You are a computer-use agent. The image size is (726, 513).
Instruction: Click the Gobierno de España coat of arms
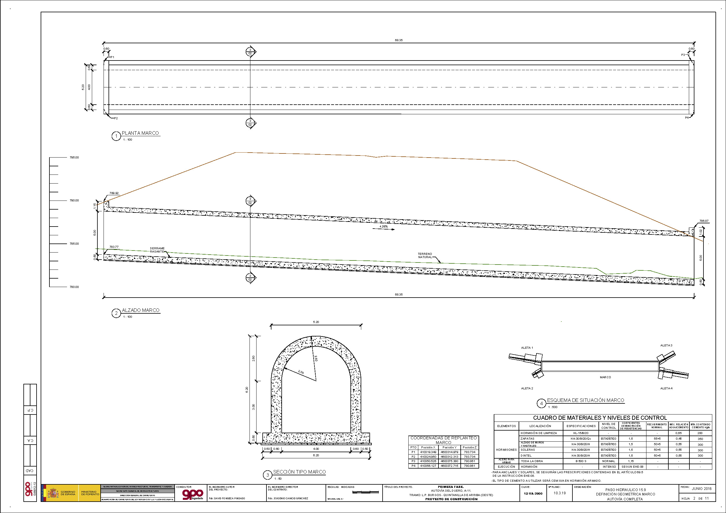(x=53, y=493)
